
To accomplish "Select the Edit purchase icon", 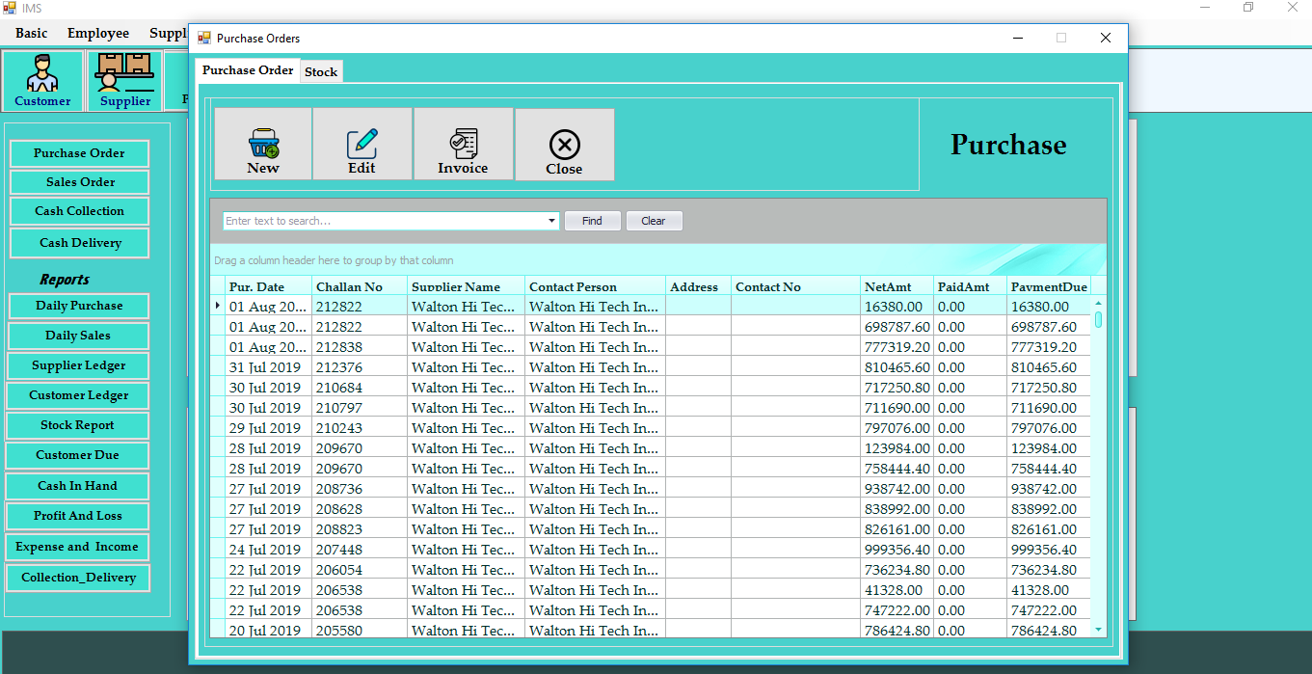I will click(x=361, y=144).
